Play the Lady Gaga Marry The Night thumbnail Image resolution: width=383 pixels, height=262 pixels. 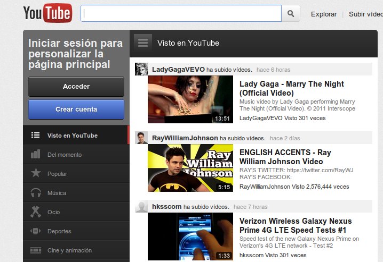pyautogui.click(x=190, y=99)
